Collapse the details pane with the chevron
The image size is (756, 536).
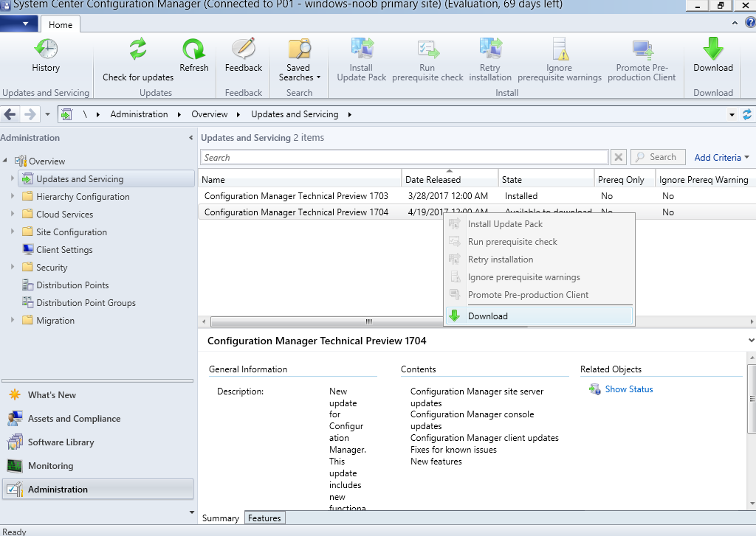pyautogui.click(x=751, y=341)
